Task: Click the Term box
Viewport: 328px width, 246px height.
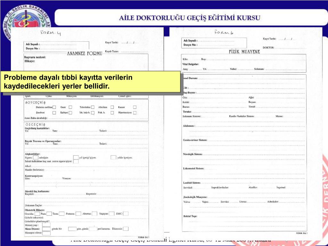Action: (62, 214)
